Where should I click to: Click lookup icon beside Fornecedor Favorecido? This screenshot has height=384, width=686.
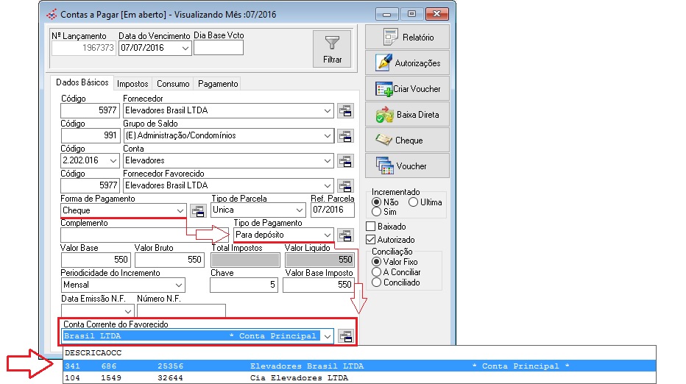tap(345, 185)
